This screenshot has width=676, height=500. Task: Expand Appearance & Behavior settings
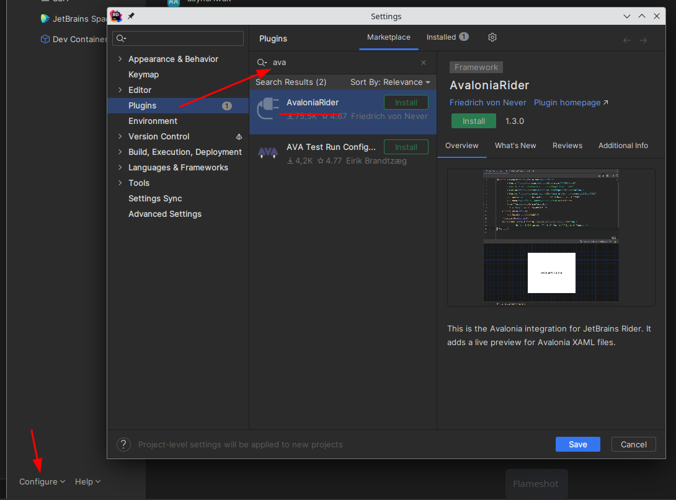coord(120,59)
